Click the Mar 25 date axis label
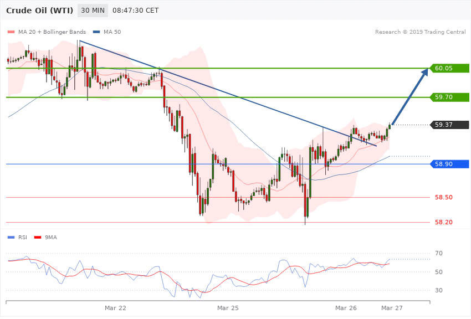This screenshot has height=319, width=471. click(228, 308)
